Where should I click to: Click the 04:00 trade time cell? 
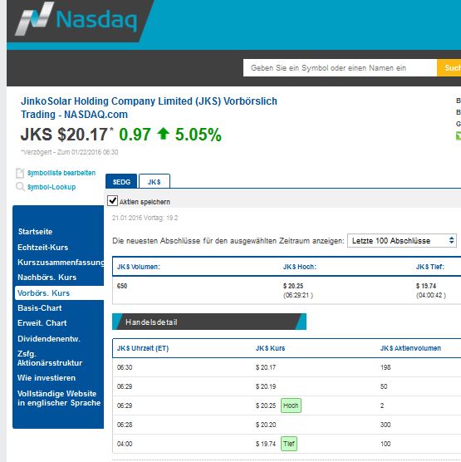point(125,444)
